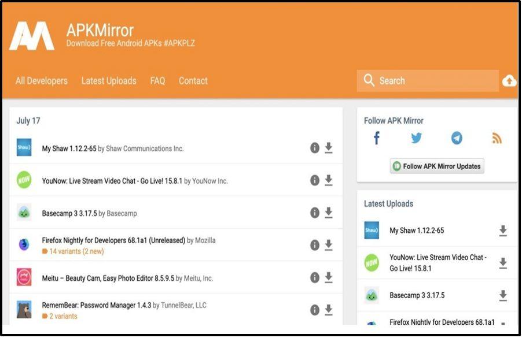Click Download Free Android APKs #APKPLZ tagline

click(x=131, y=43)
